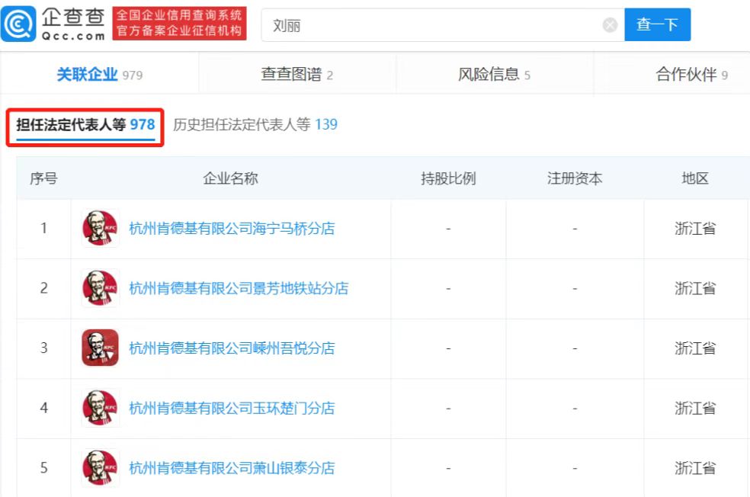Click the 地区 column header
Screen dimensions: 750x497
tap(695, 178)
